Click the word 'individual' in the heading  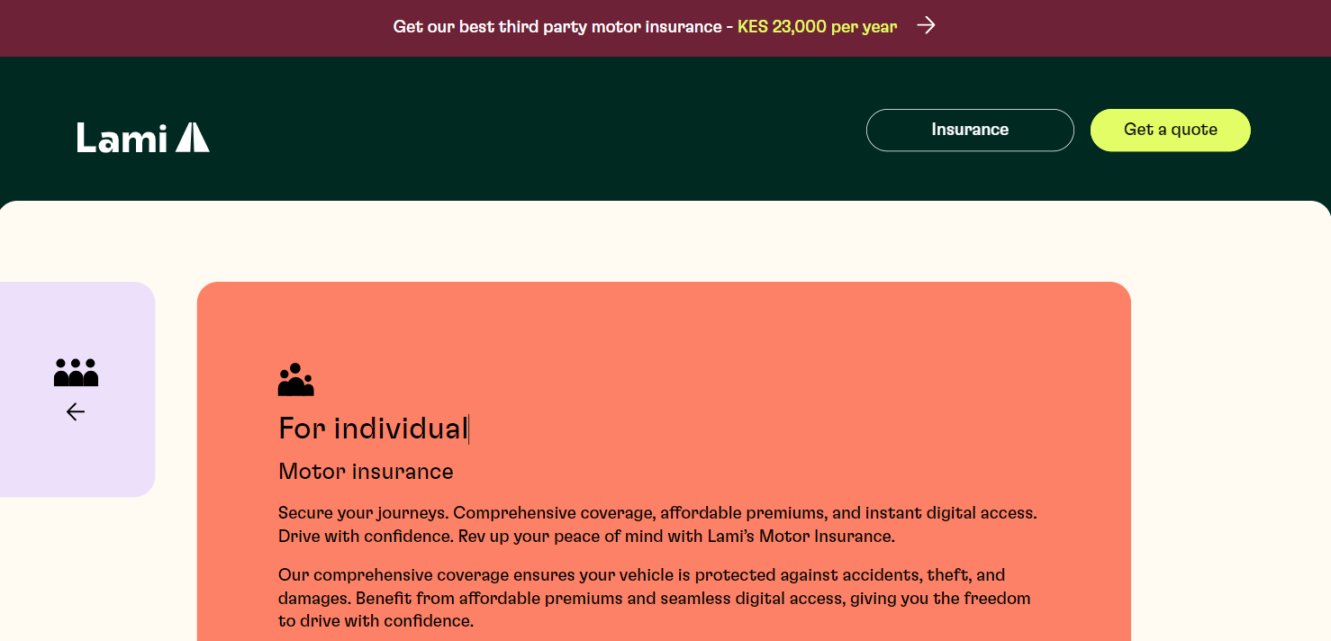(x=401, y=429)
